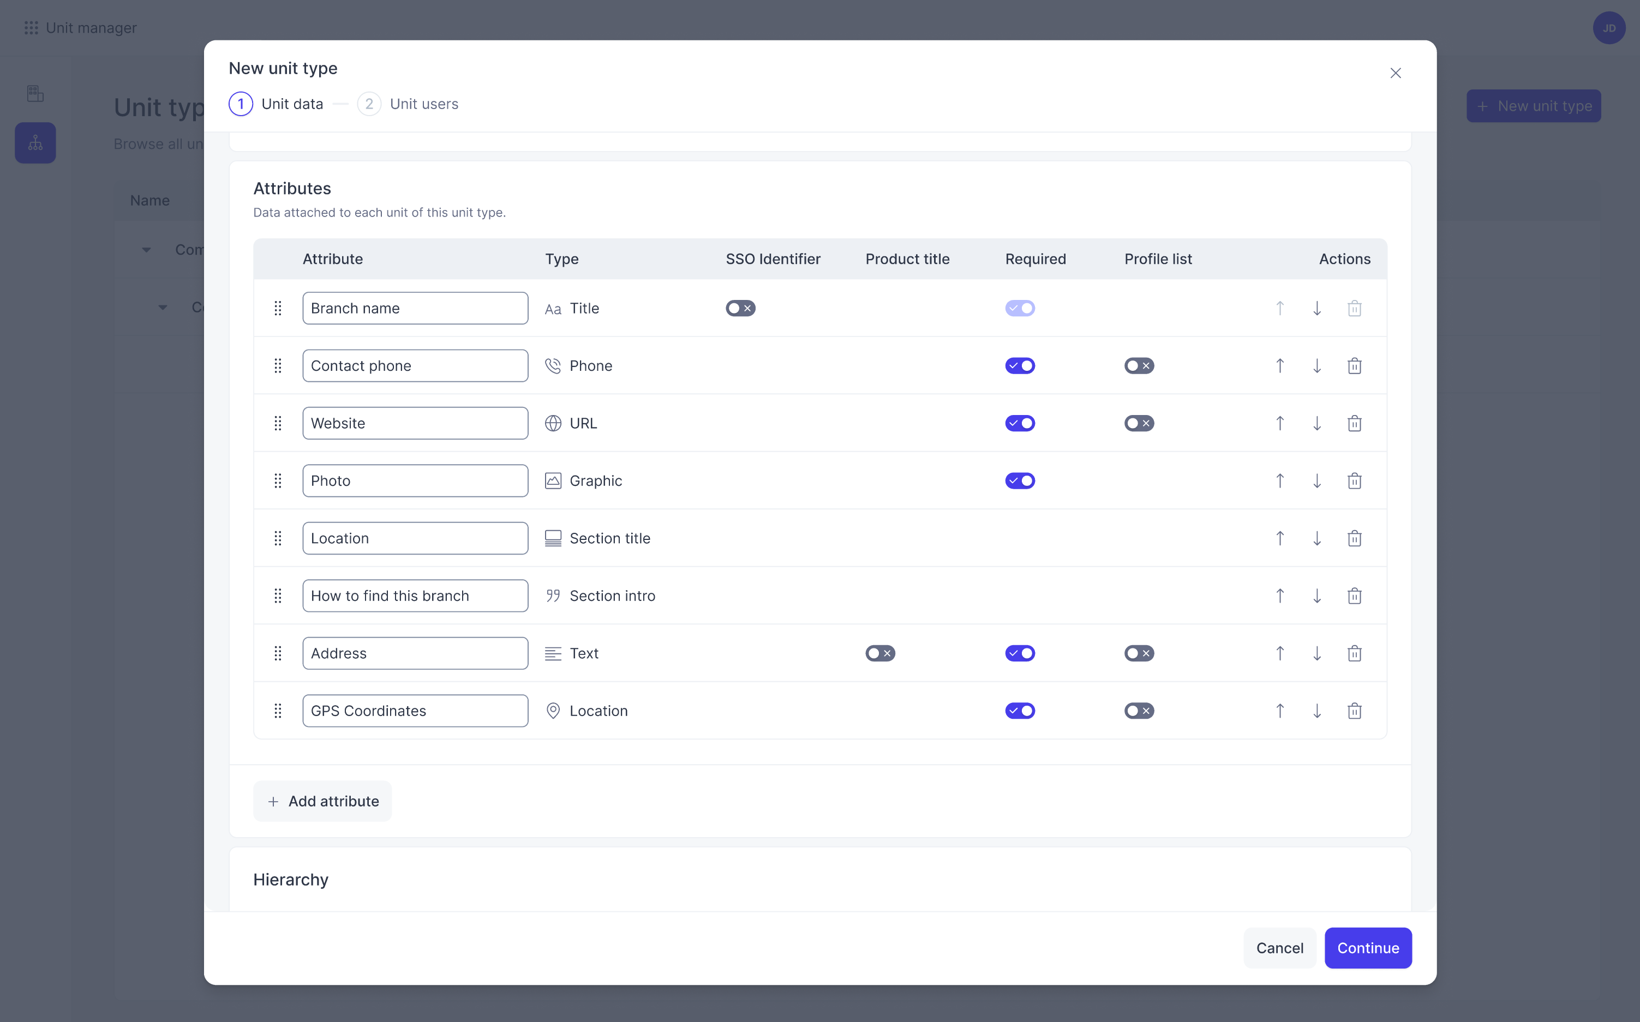
Task: Enable Profile list for GPS Coordinates
Action: 1139,711
